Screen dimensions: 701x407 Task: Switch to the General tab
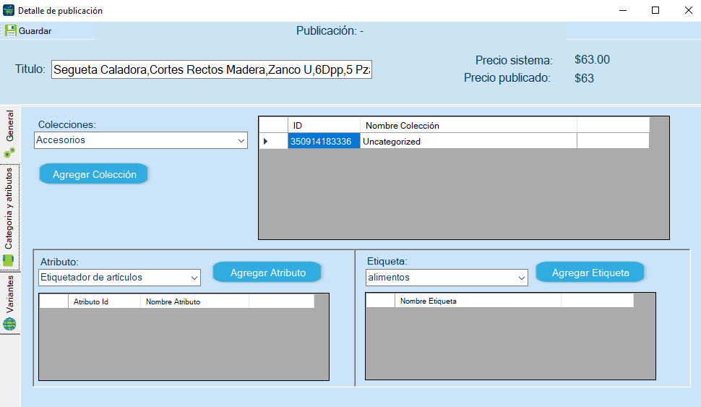pyautogui.click(x=10, y=134)
